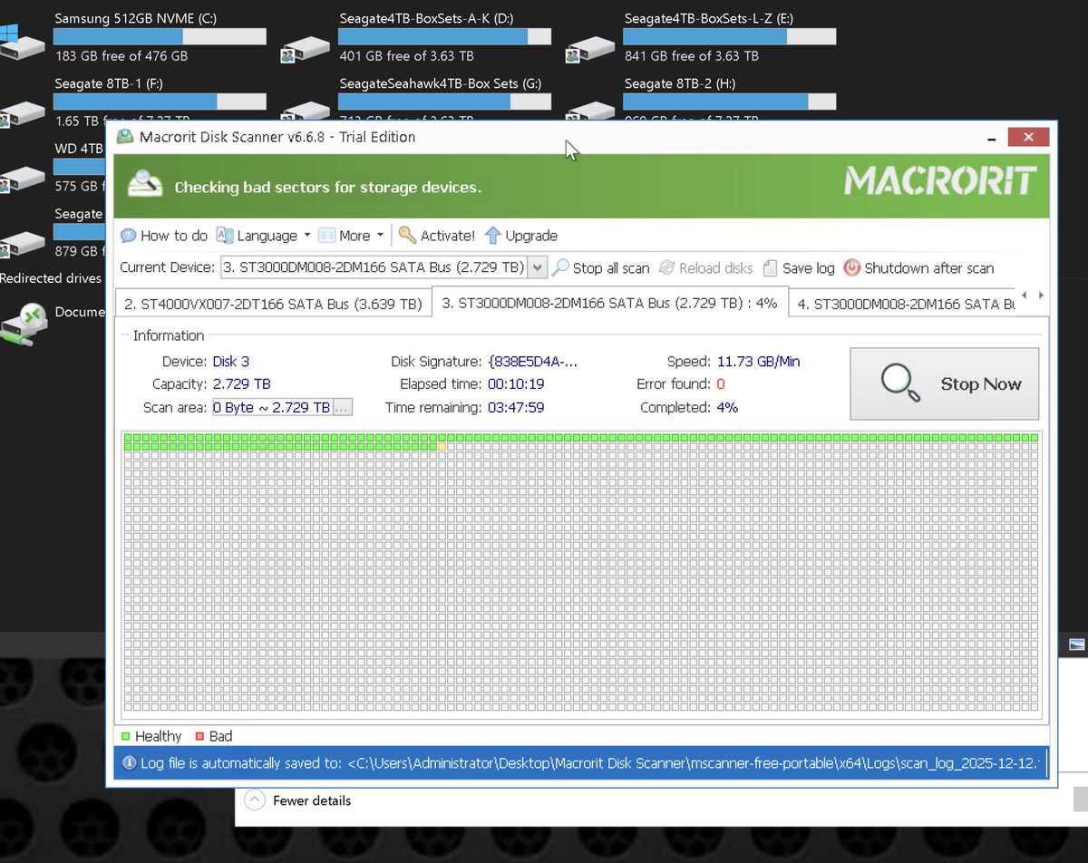Select the Seagate 8TB-1 (F:) drive

tap(134, 102)
